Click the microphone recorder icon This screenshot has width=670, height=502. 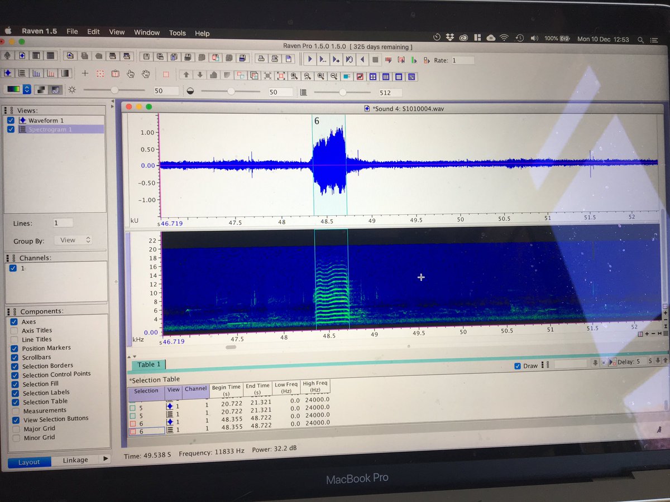[8, 56]
